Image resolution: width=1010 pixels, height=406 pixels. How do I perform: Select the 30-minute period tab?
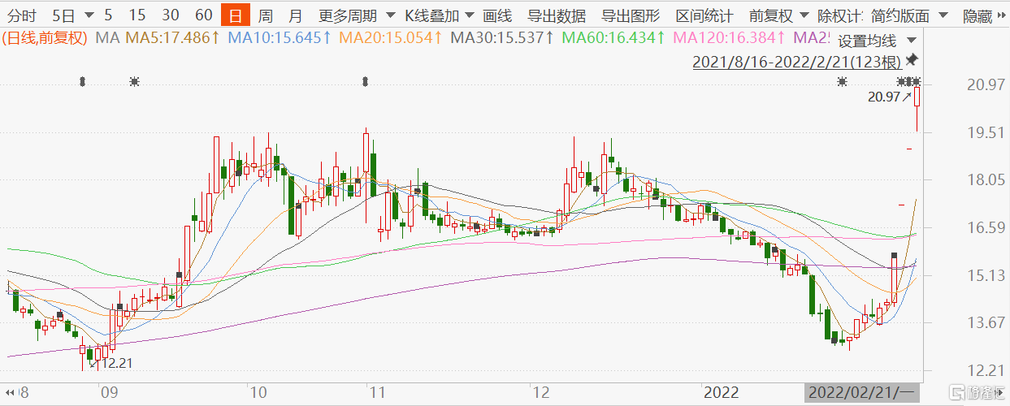click(x=171, y=15)
